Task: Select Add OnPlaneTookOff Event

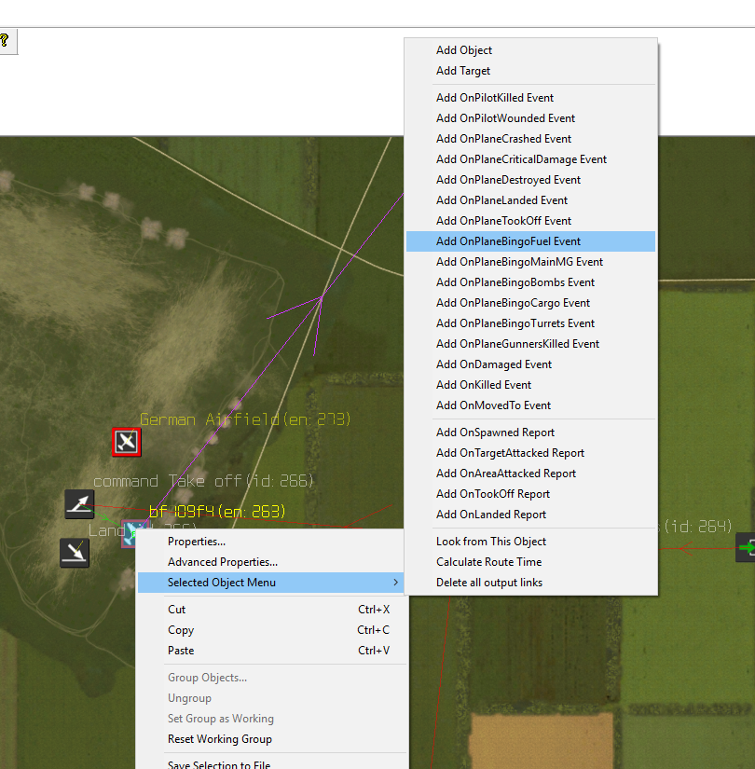Action: click(x=530, y=221)
